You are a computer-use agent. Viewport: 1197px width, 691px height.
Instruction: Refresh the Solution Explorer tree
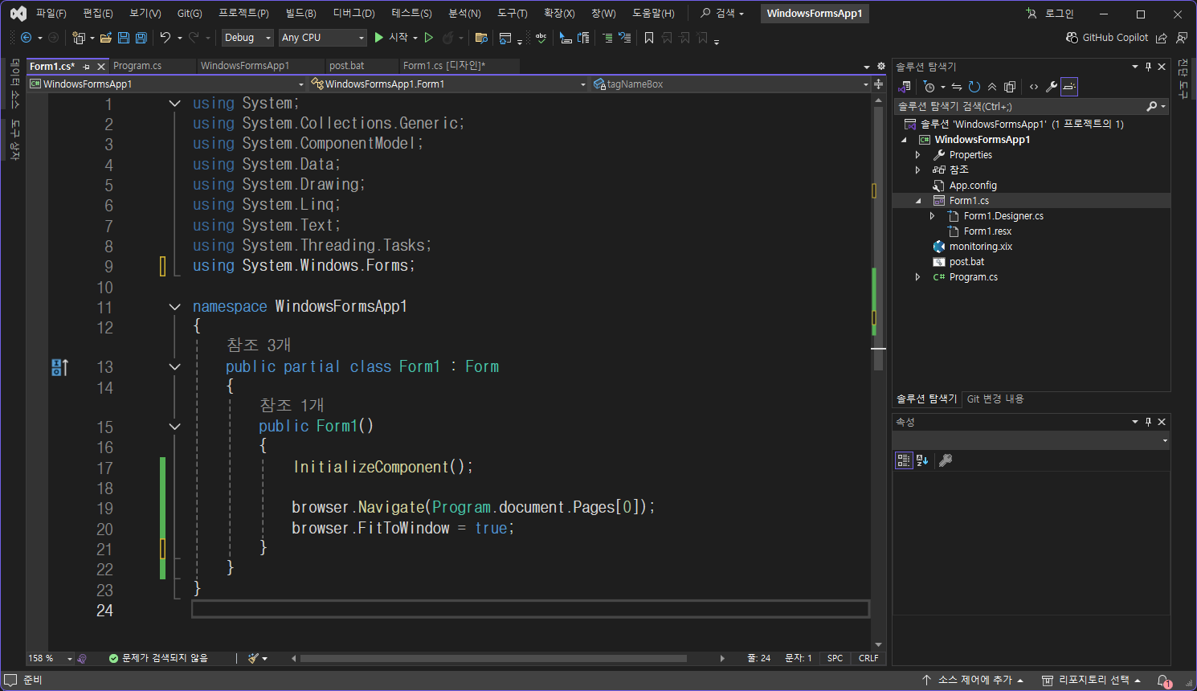tap(974, 87)
